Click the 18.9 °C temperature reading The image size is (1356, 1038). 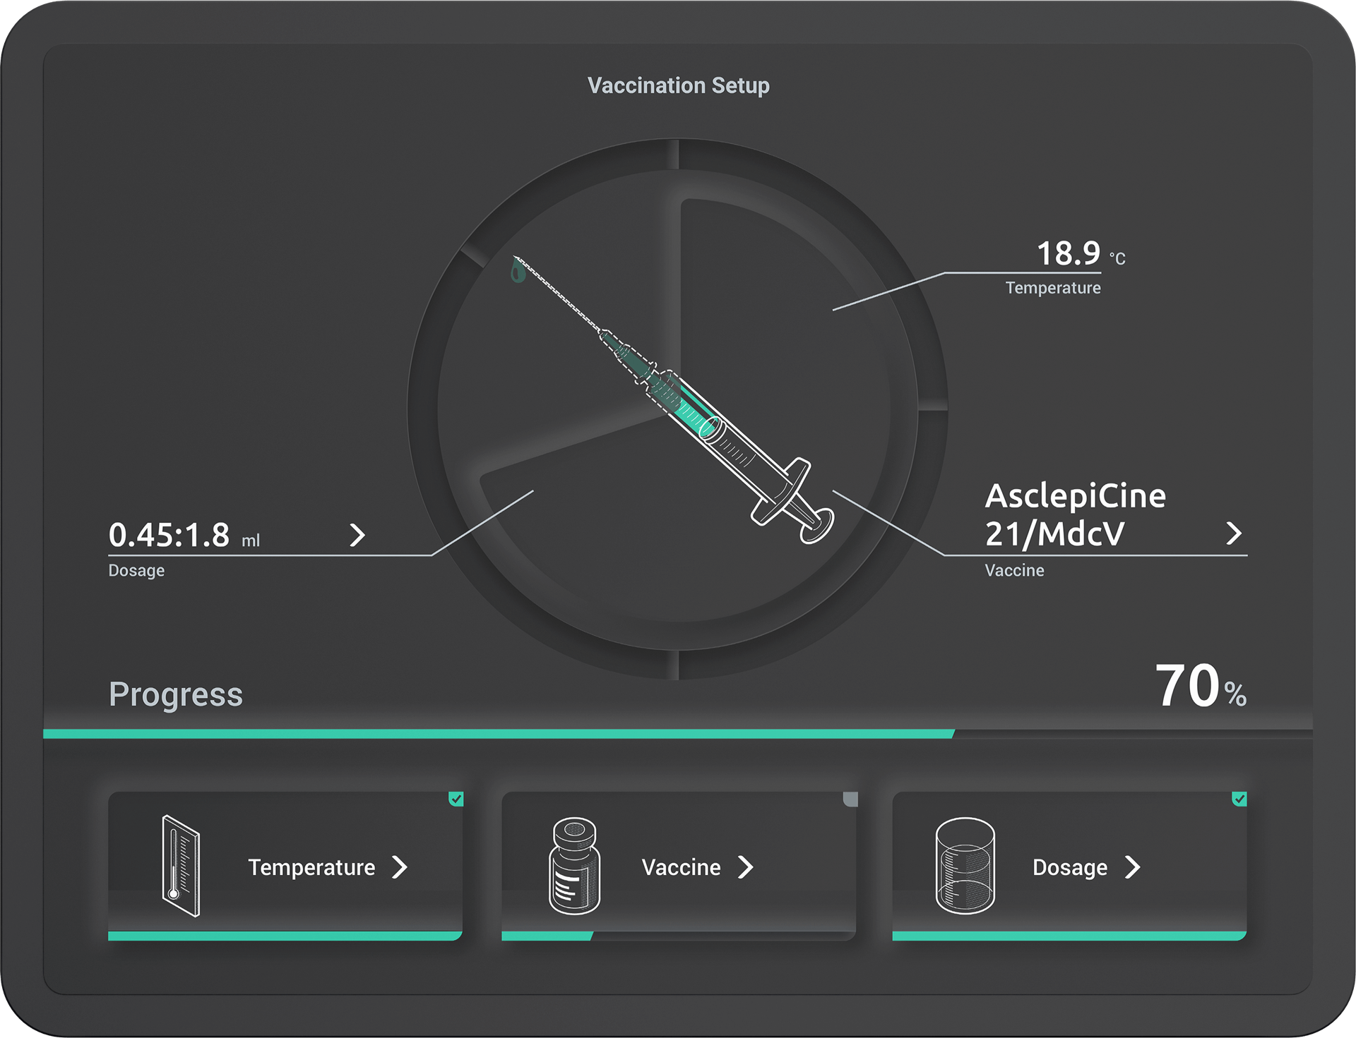pyautogui.click(x=1081, y=253)
